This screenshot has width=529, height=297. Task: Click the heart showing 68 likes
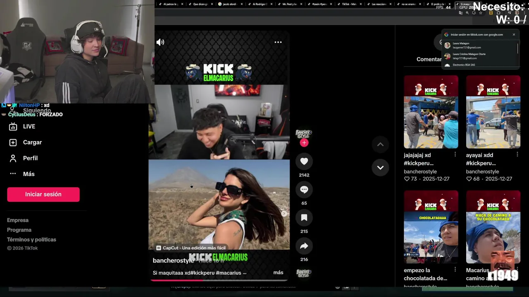coord(469,179)
